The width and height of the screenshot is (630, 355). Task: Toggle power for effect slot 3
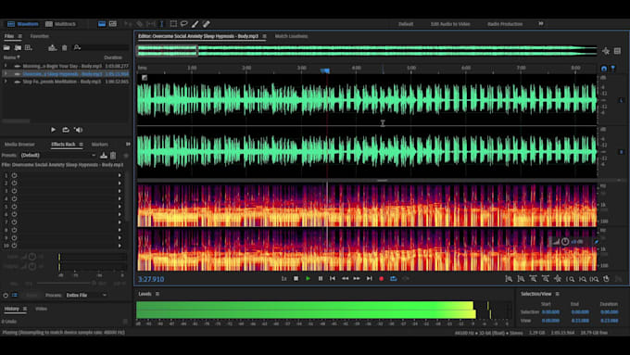click(x=14, y=191)
